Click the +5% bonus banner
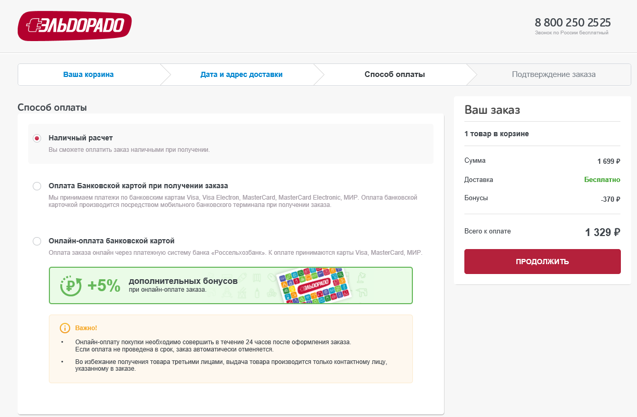The width and height of the screenshot is (637, 417). tap(230, 285)
